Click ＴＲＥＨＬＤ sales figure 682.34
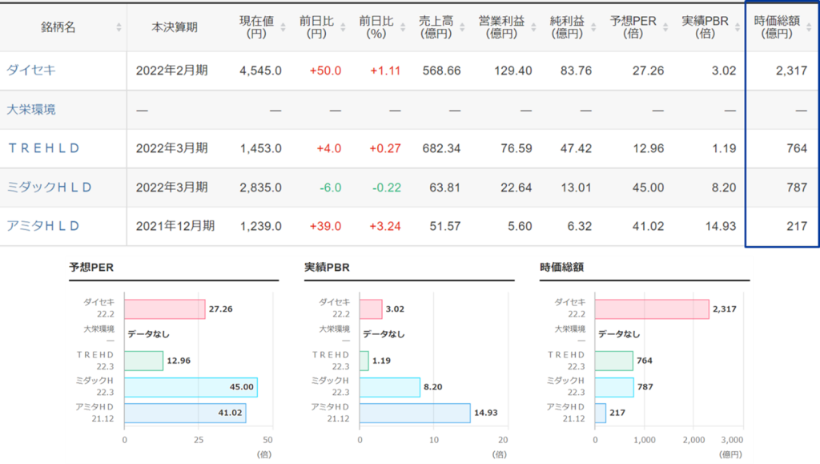The width and height of the screenshot is (820, 464). coord(441,148)
